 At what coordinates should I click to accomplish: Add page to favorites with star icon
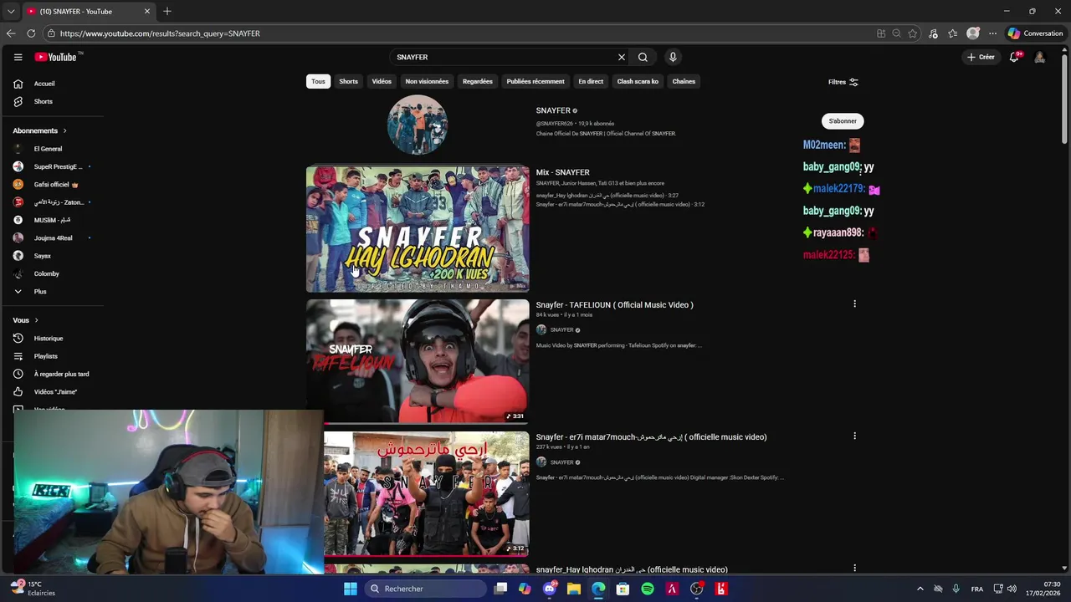coord(913,33)
